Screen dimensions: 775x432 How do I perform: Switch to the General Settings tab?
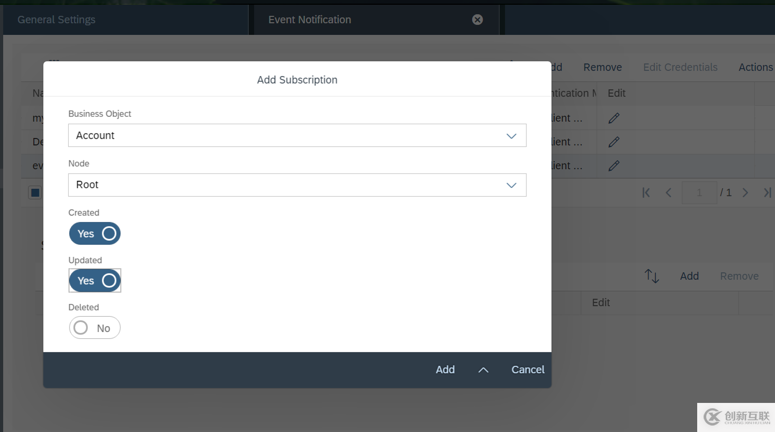pos(56,20)
